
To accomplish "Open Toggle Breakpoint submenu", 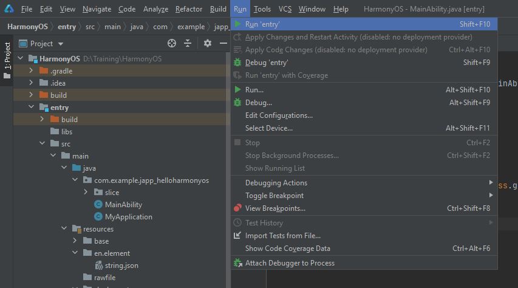I will pyautogui.click(x=364, y=196).
